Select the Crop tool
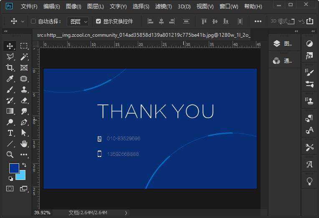The image size is (319, 218). [x=10, y=68]
